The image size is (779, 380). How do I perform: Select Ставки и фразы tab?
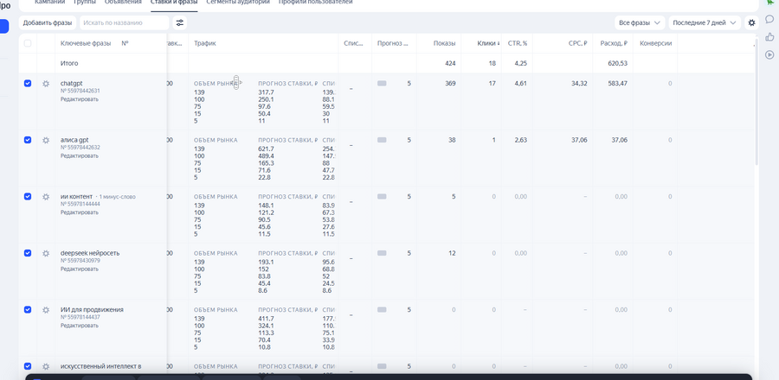pyautogui.click(x=174, y=3)
